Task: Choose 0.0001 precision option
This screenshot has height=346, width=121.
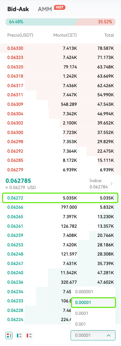Action: 82,313
